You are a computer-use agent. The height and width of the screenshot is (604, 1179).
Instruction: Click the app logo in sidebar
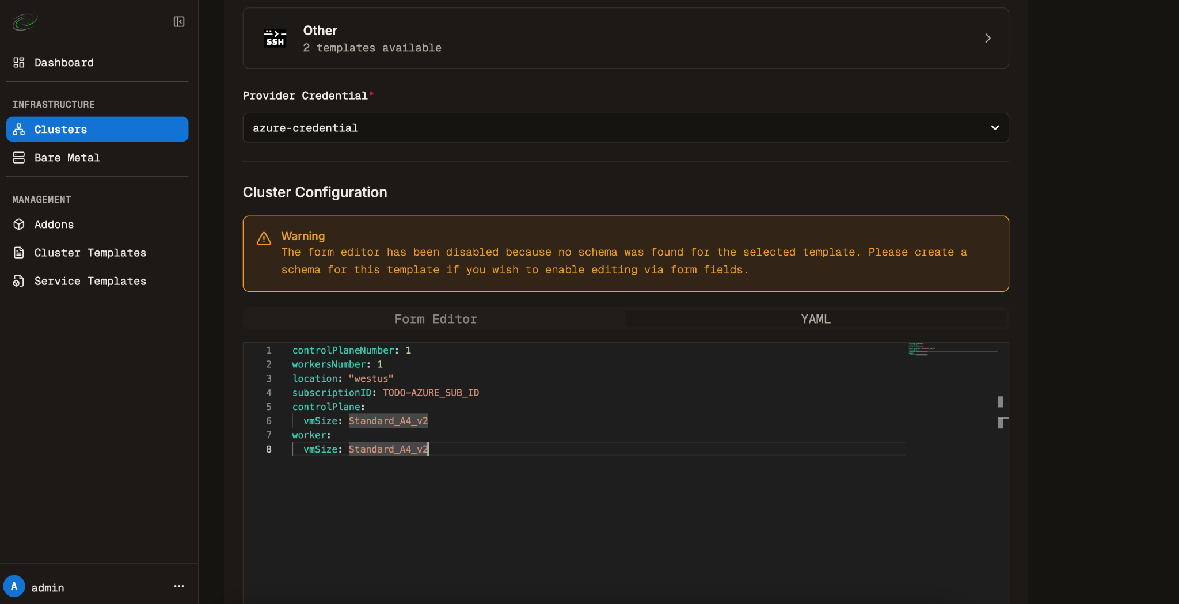(25, 22)
